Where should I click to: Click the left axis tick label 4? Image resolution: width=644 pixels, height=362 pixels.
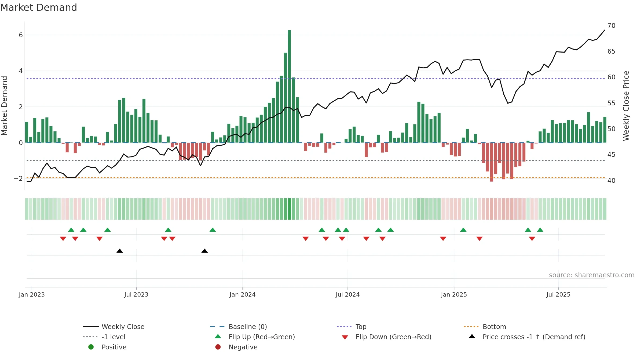[x=21, y=71]
